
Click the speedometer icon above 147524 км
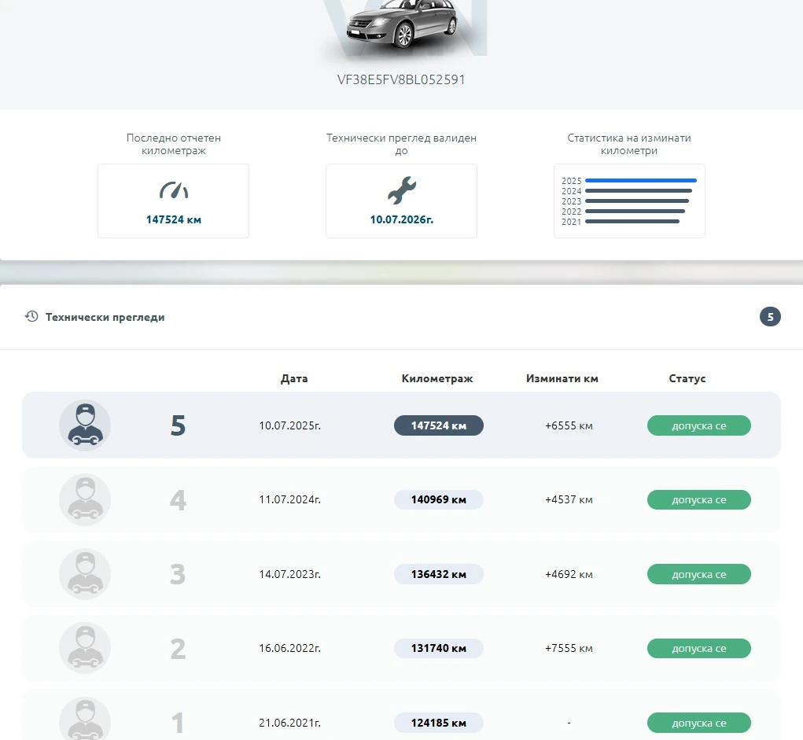(174, 190)
